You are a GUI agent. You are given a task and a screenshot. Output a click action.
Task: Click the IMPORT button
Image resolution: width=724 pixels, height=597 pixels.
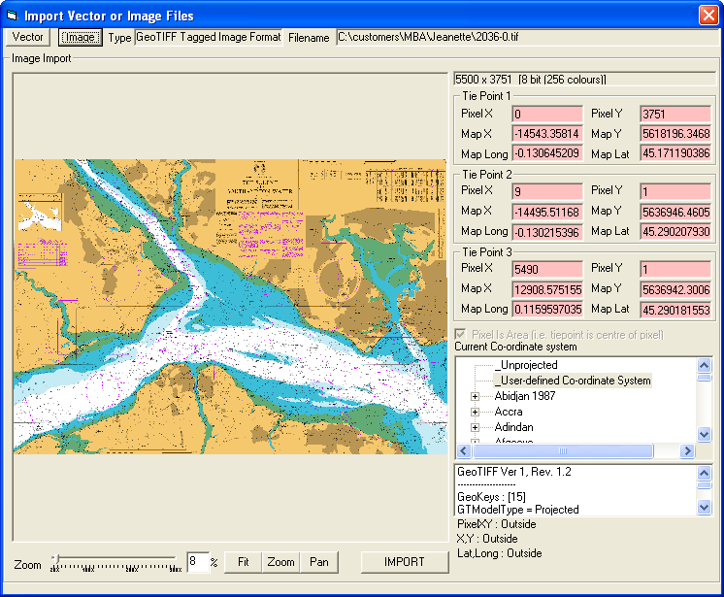[404, 562]
